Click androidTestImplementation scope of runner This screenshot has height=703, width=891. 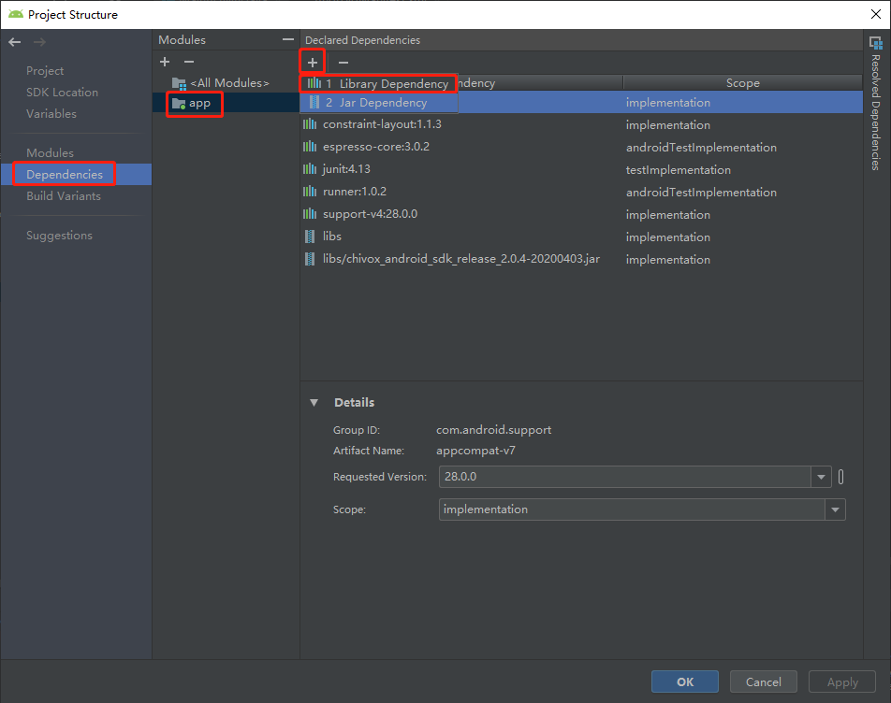pos(701,193)
